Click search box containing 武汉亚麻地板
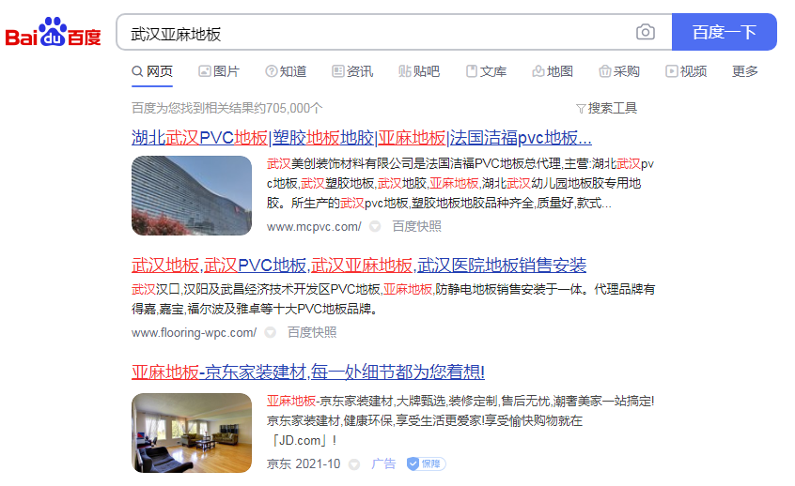Image resolution: width=795 pixels, height=486 pixels. [375, 33]
